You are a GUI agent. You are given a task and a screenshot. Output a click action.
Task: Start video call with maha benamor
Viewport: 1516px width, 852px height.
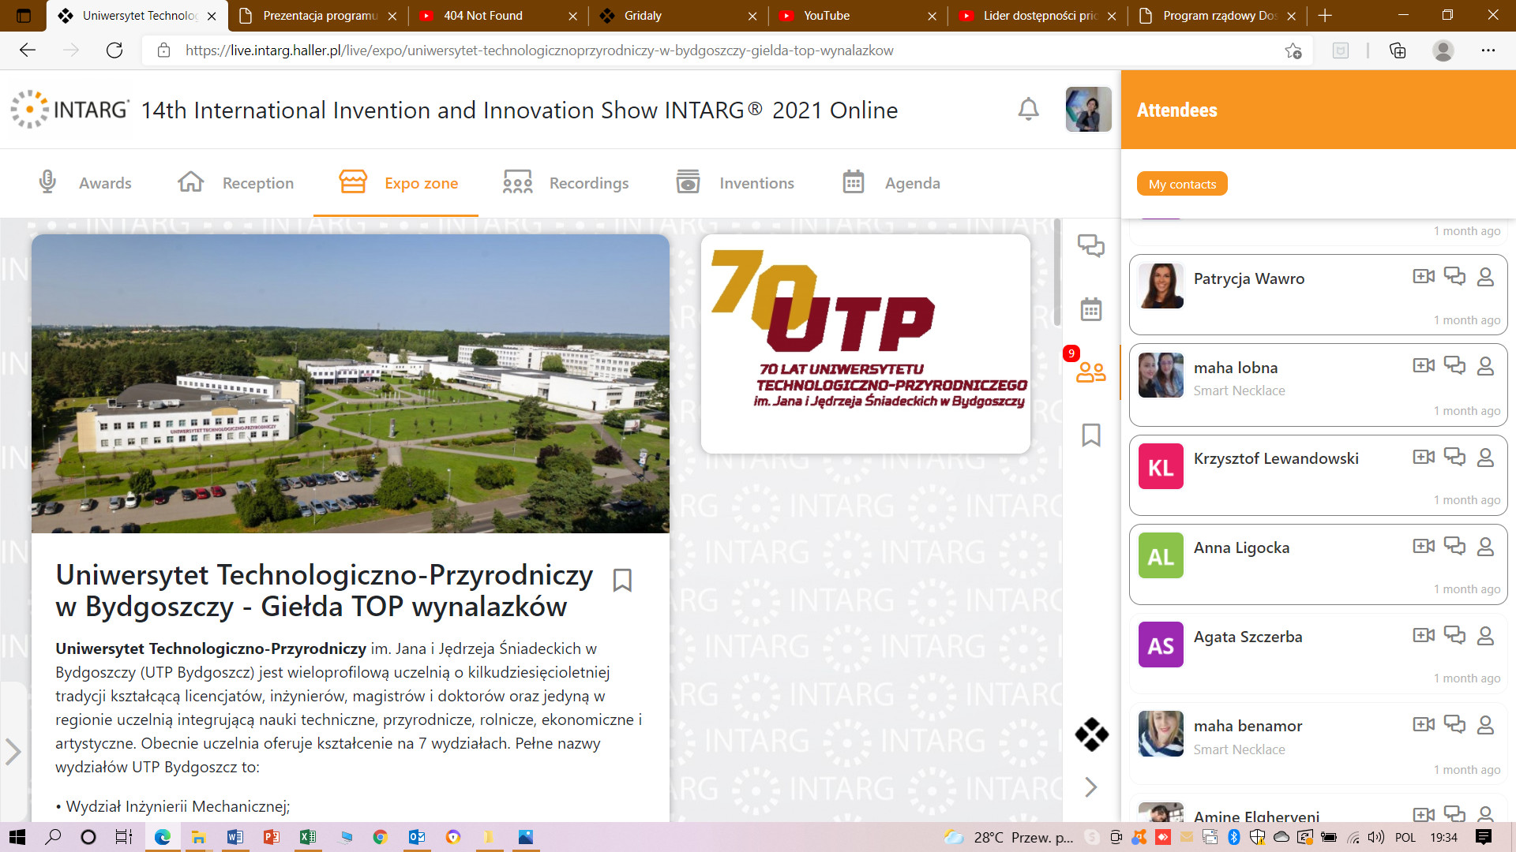1424,724
